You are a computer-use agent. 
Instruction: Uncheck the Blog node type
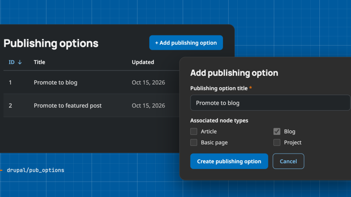tap(277, 131)
